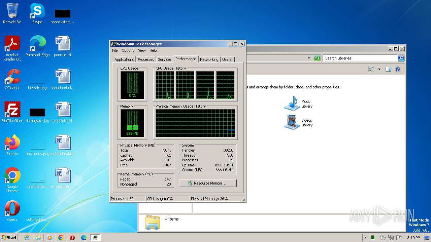This screenshot has height=242, width=431.
Task: Open the Options menu in Task Manager
Action: [x=128, y=50]
